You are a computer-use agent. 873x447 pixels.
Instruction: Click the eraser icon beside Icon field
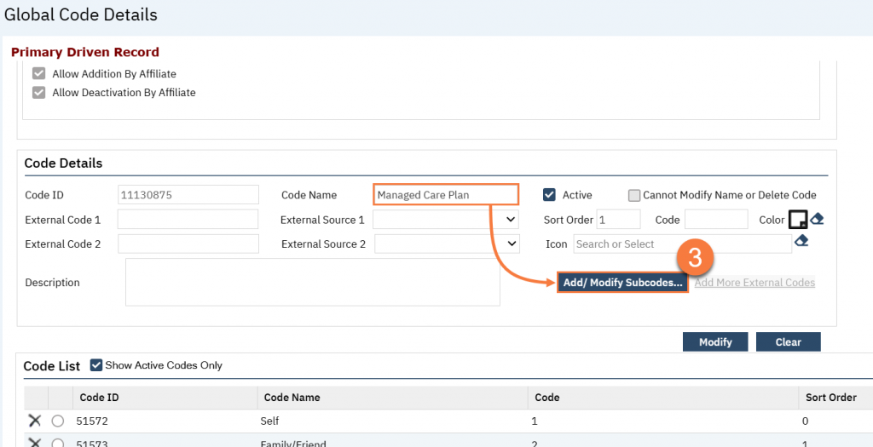coord(801,243)
